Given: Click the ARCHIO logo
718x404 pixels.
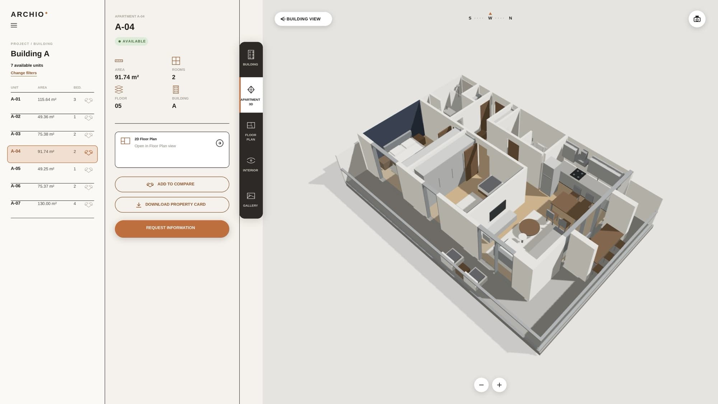Looking at the screenshot, I should (29, 14).
